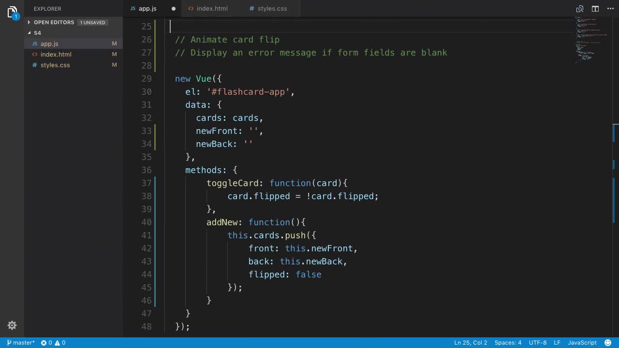Click 'card.flipped = !card.flipped;' statement
619x348 pixels.
pos(303,196)
